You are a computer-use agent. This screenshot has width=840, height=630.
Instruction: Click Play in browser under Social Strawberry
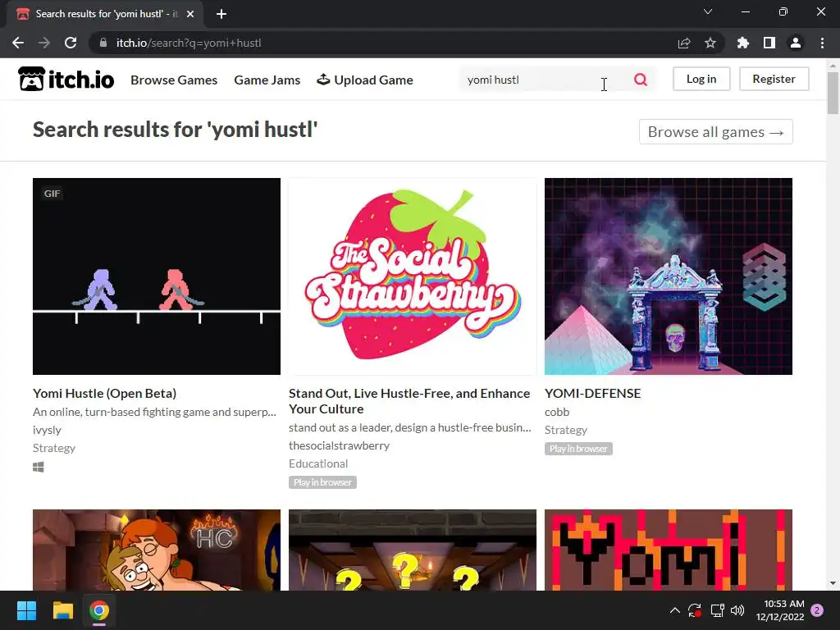[x=322, y=482]
